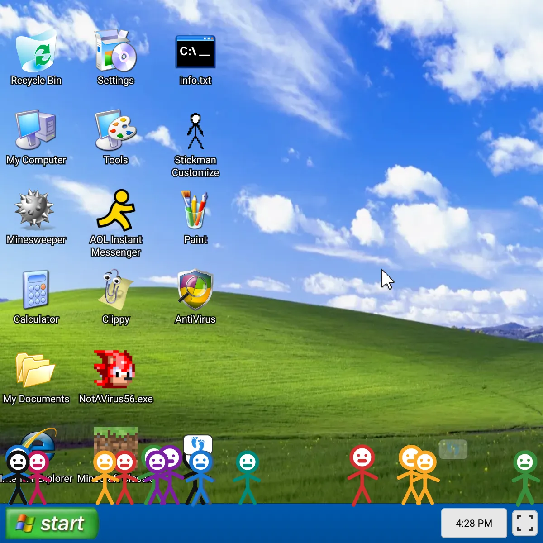Select the My Computer icon
The width and height of the screenshot is (543, 543).
[36, 130]
